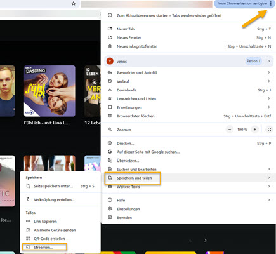Click the extensions puzzle icon
The width and height of the screenshot is (276, 254).
110,107
